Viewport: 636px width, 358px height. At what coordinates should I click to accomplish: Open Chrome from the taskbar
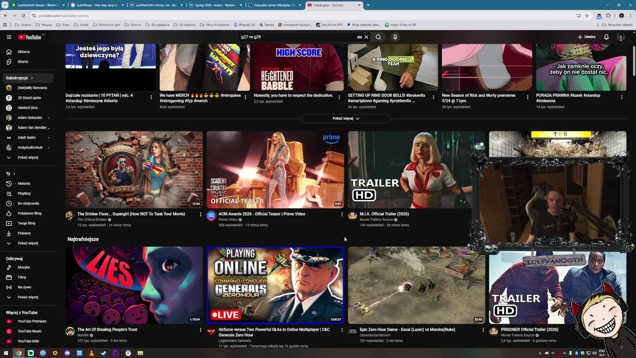18,353
